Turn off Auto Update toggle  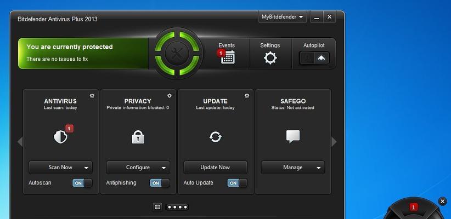click(x=237, y=183)
